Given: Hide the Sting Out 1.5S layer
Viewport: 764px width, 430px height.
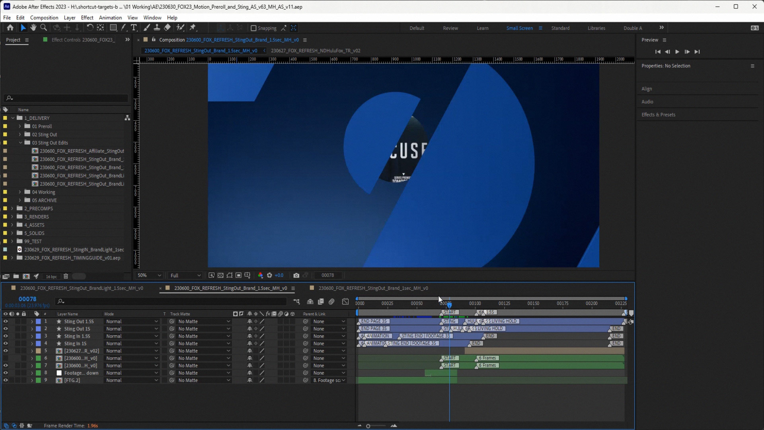Looking at the screenshot, I should tap(6, 321).
